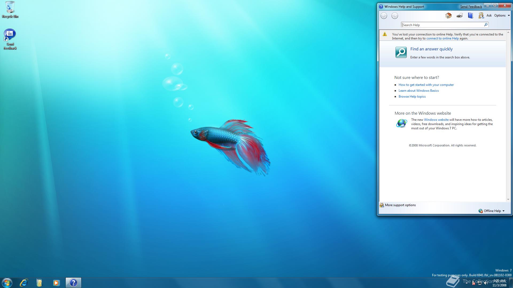Open Learn about Windows Basics link
This screenshot has height=288, width=513.
click(x=419, y=91)
